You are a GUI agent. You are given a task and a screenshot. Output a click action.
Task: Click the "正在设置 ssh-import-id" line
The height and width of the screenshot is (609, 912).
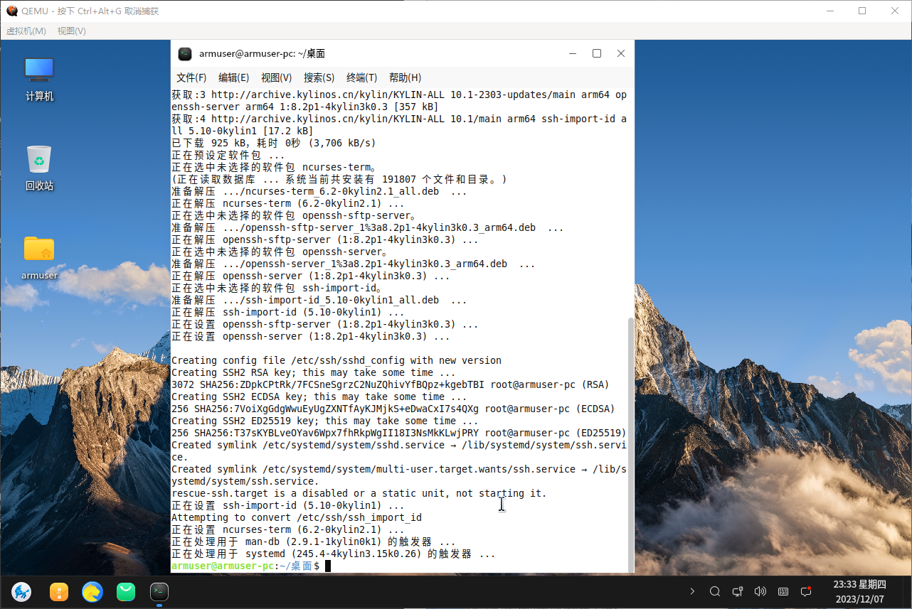[x=288, y=505]
